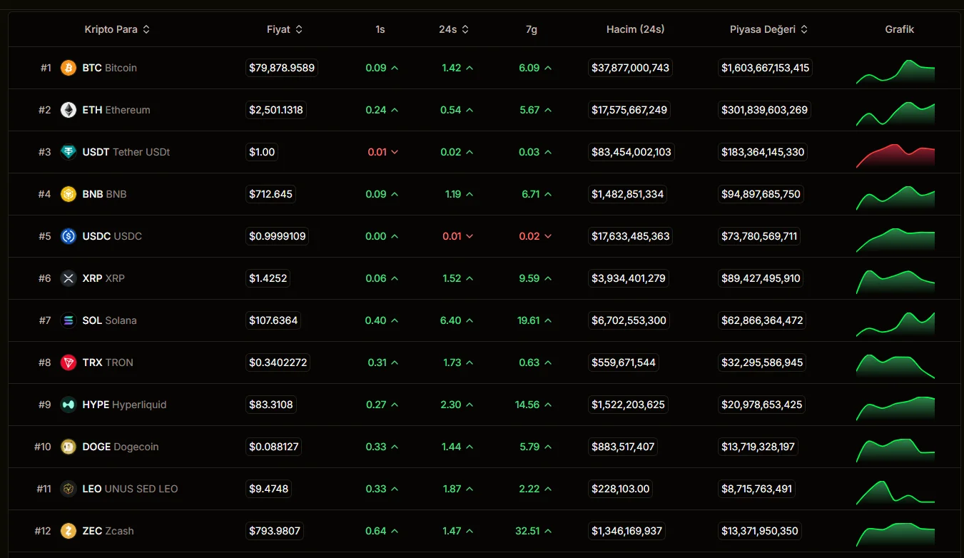Click Ethereum price $2,501.1318

[x=276, y=110]
